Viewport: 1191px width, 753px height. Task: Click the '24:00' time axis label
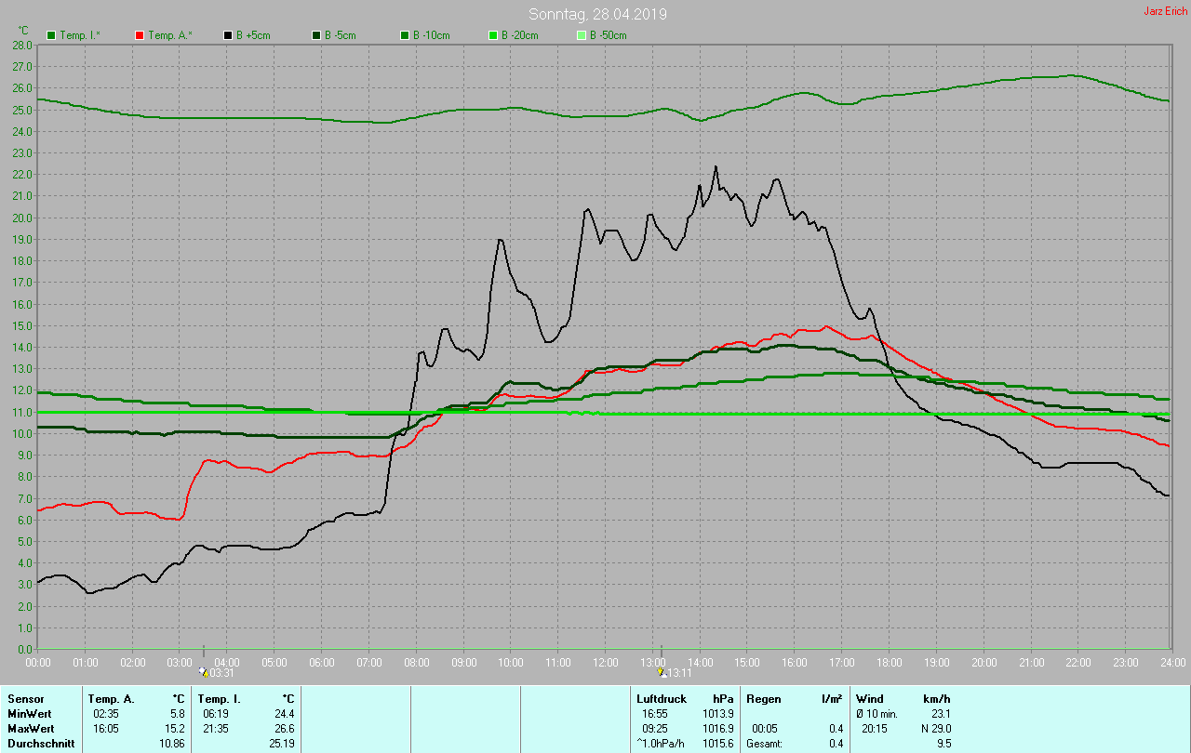1172,662
